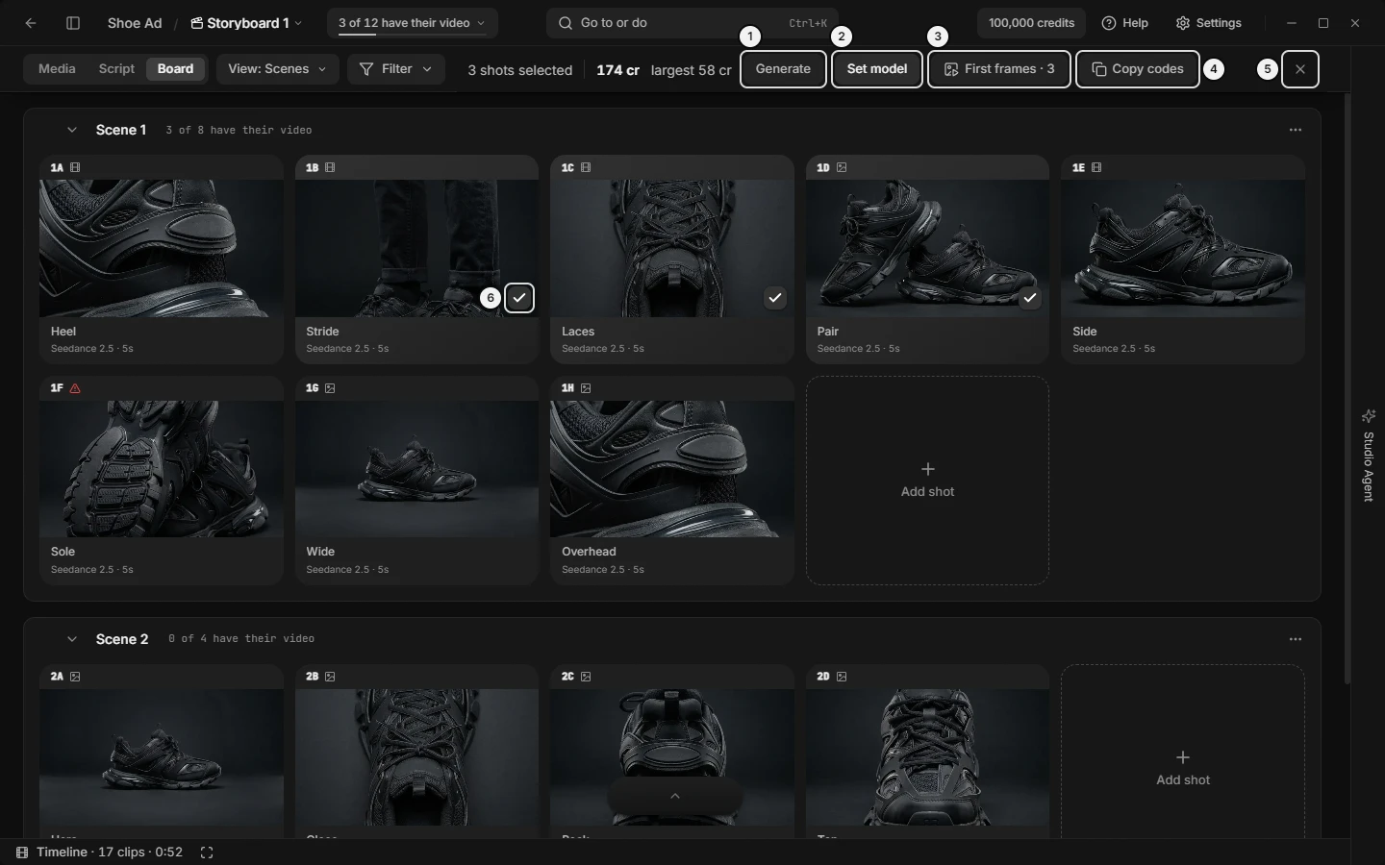Switch to the Media tab

pos(57,69)
